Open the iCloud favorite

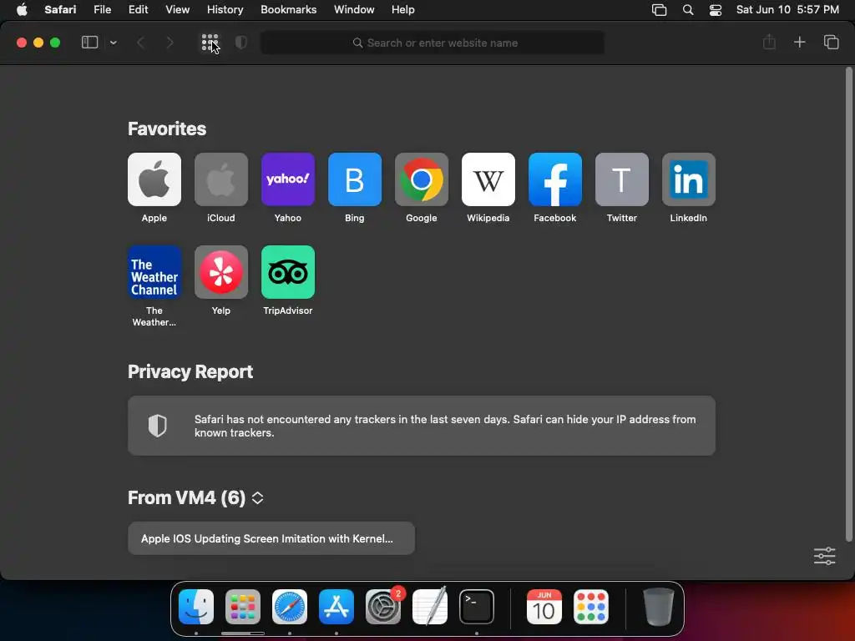[220, 179]
